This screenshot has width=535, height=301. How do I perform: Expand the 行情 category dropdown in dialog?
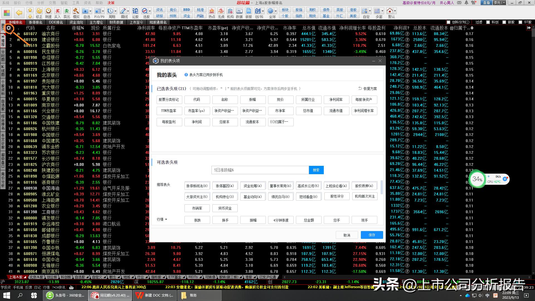[162, 219]
